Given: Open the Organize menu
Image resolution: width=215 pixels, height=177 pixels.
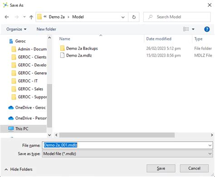Looking at the screenshot, I should (x=16, y=29).
